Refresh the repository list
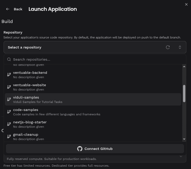 tap(168, 47)
